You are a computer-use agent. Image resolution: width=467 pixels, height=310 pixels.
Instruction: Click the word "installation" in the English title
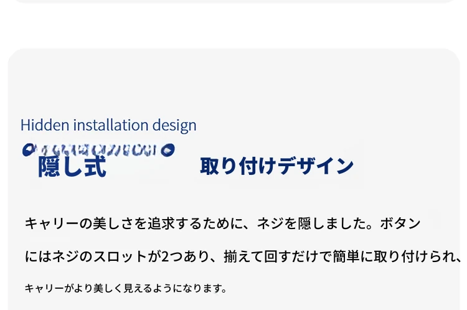tap(111, 124)
